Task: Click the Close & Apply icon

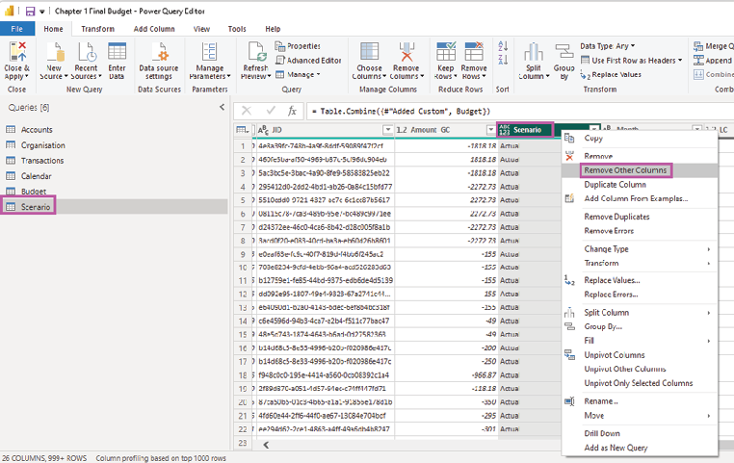Action: [x=16, y=52]
